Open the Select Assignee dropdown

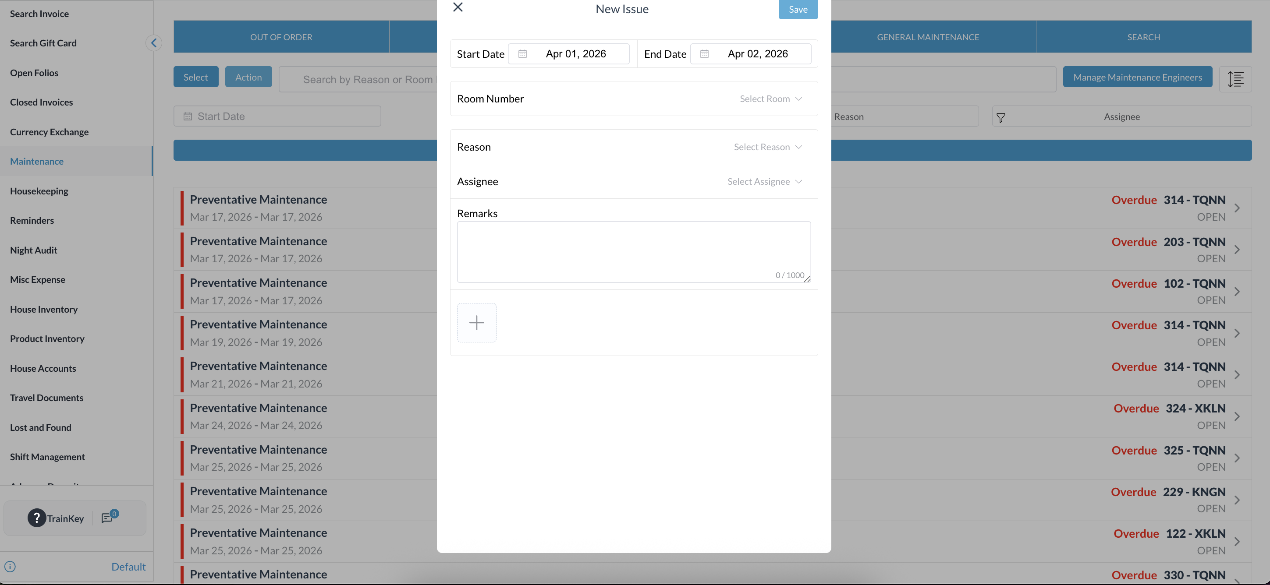click(765, 182)
